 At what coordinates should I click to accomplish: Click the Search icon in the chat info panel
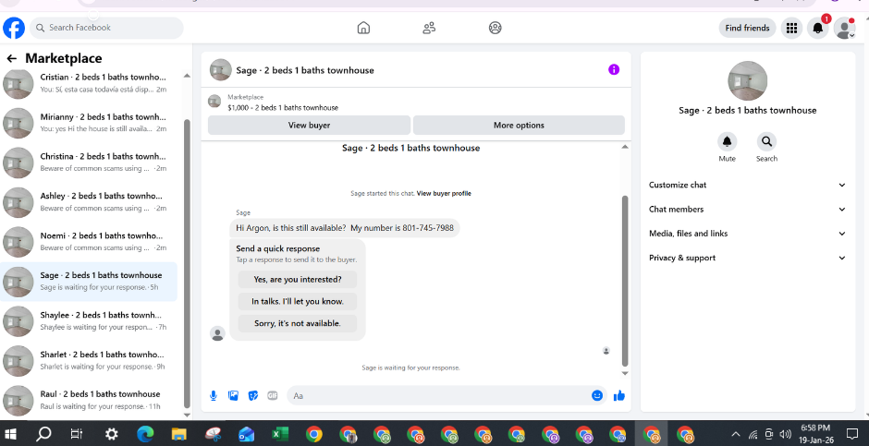pos(766,141)
